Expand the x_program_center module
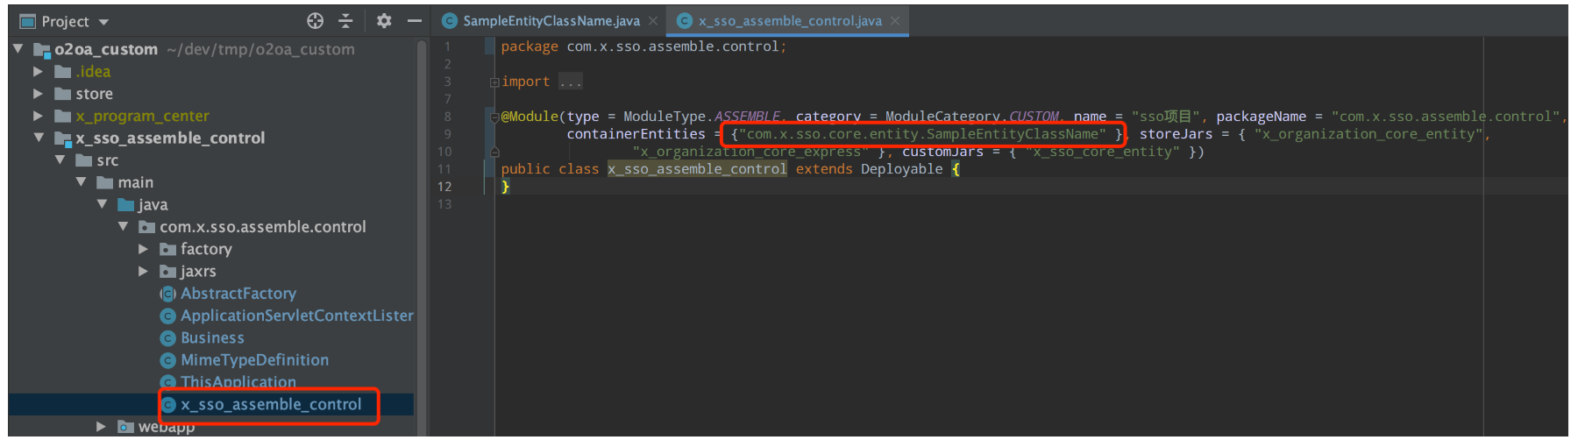Screen dimensions: 1578x440 pyautogui.click(x=38, y=116)
